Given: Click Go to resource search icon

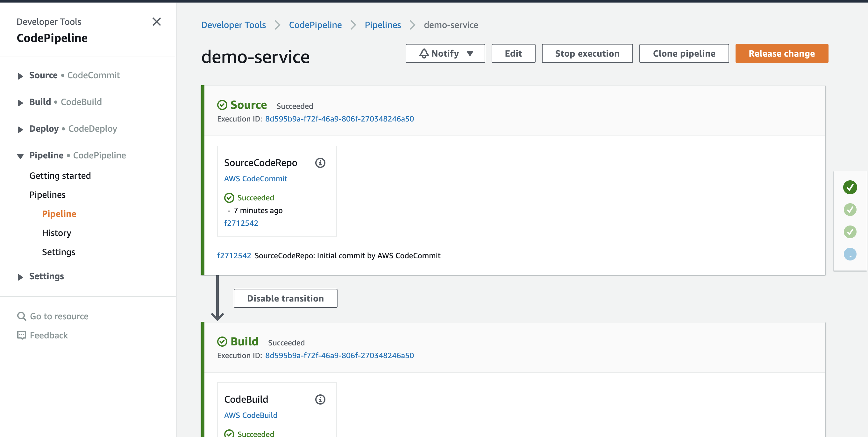Looking at the screenshot, I should (22, 316).
